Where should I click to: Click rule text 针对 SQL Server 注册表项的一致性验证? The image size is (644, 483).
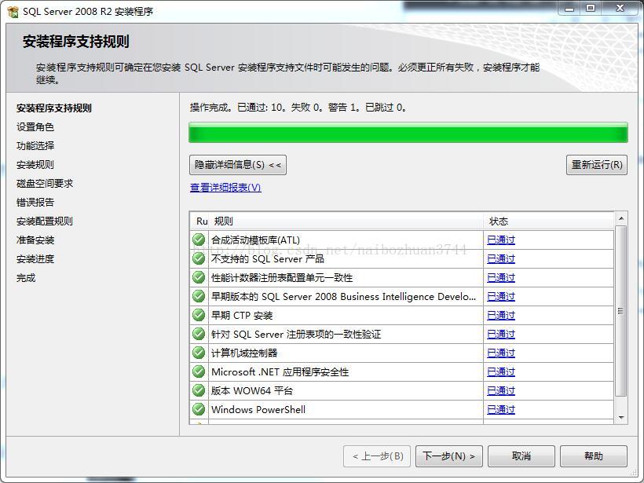click(296, 335)
